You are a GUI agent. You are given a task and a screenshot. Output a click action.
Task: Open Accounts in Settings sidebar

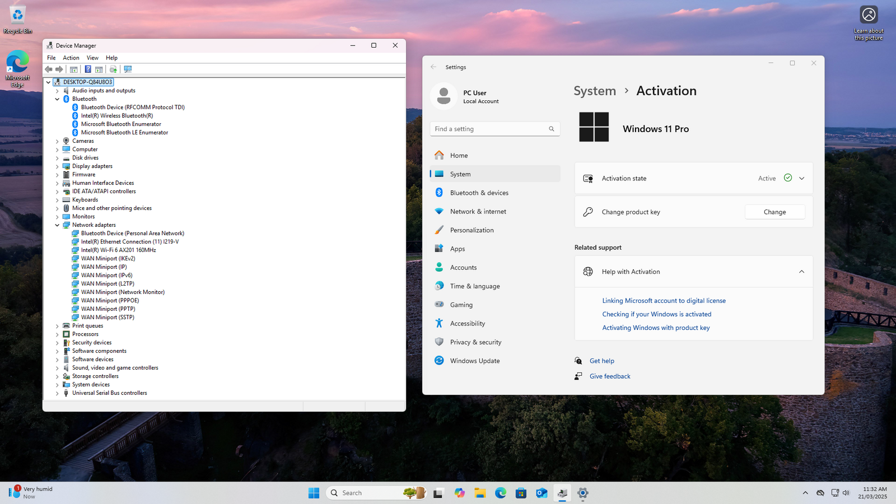tap(495, 268)
